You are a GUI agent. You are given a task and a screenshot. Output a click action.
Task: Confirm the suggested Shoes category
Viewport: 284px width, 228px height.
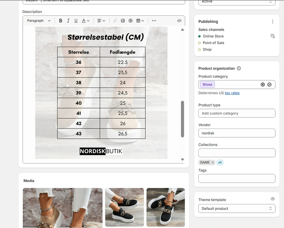coord(269,85)
